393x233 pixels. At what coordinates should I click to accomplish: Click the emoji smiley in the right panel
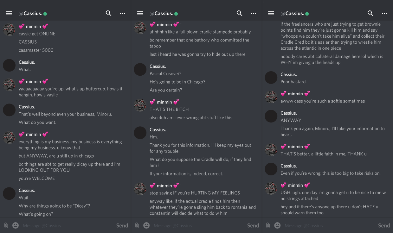pyautogui.click(x=277, y=225)
